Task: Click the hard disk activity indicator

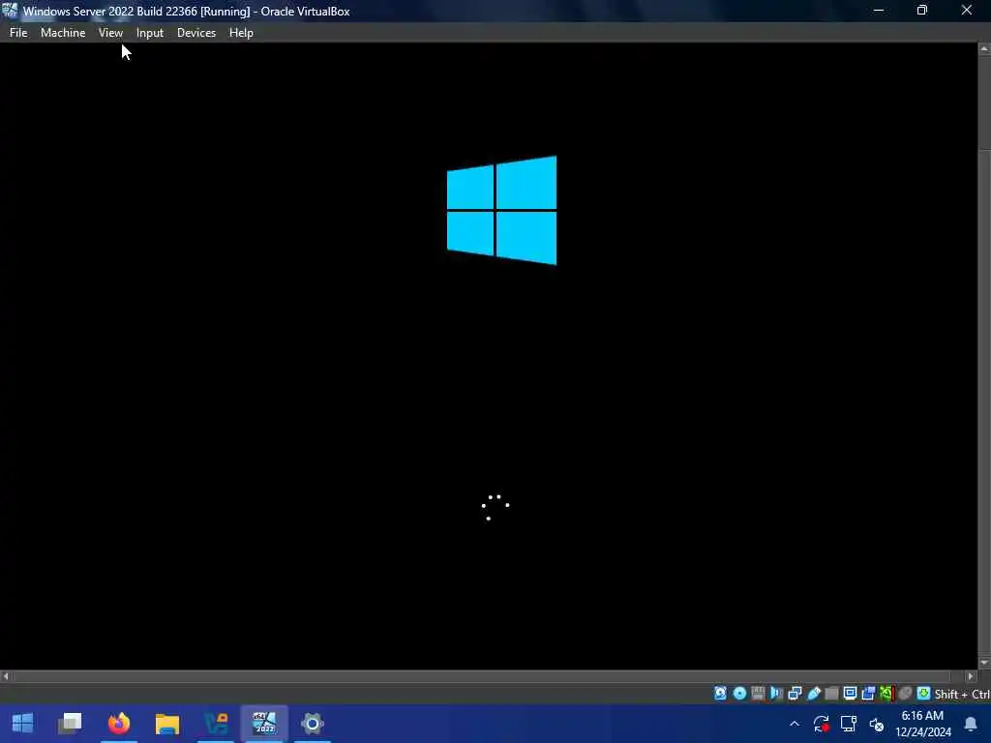Action: (720, 693)
